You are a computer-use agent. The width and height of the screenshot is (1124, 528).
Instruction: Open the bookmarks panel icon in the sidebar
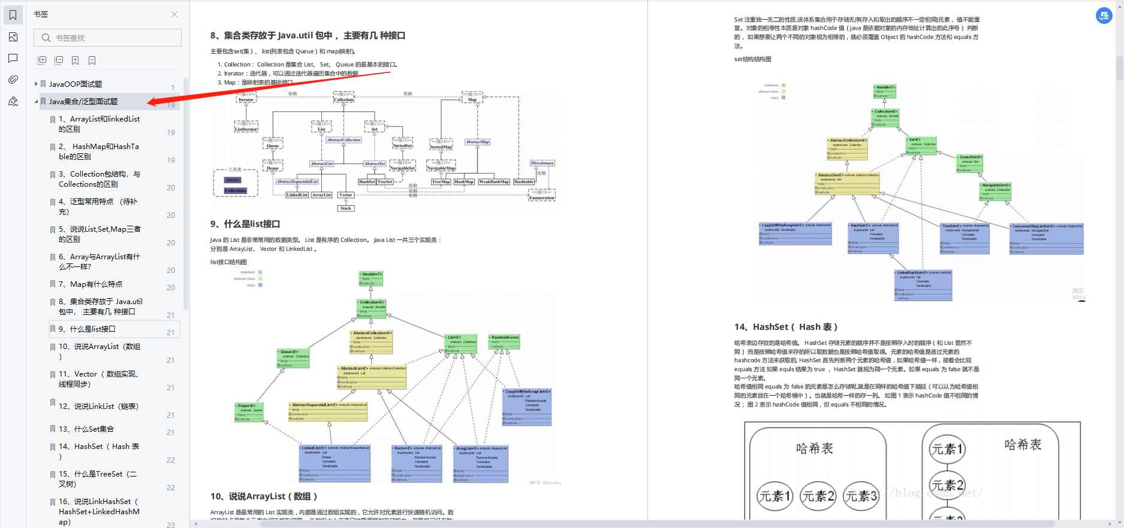tap(13, 15)
